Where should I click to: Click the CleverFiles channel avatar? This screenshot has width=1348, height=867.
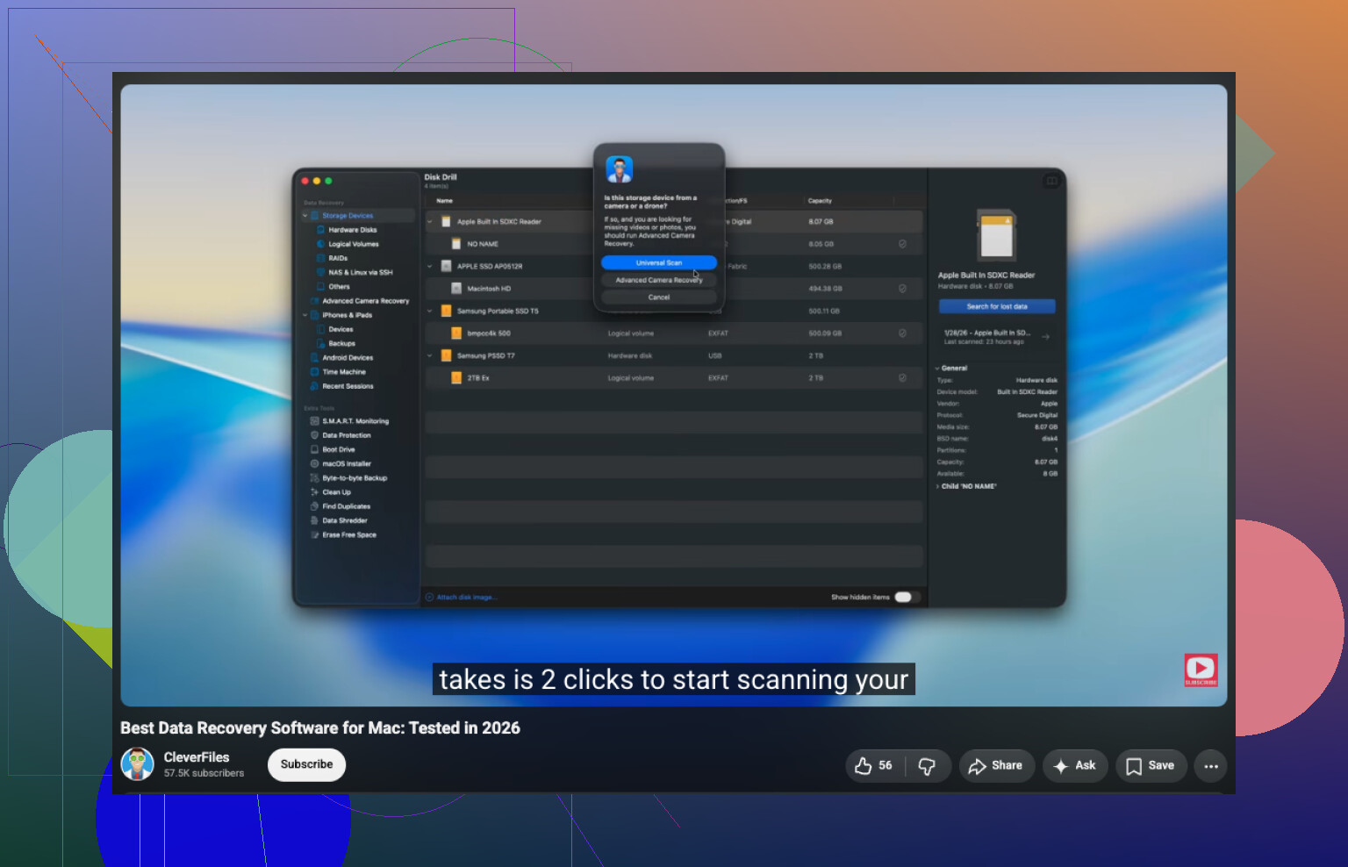click(x=137, y=764)
